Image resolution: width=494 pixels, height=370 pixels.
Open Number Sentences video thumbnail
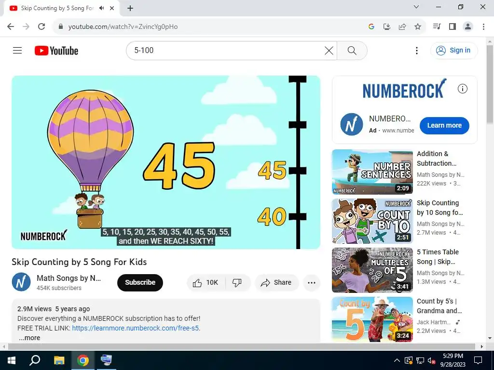[372, 172]
